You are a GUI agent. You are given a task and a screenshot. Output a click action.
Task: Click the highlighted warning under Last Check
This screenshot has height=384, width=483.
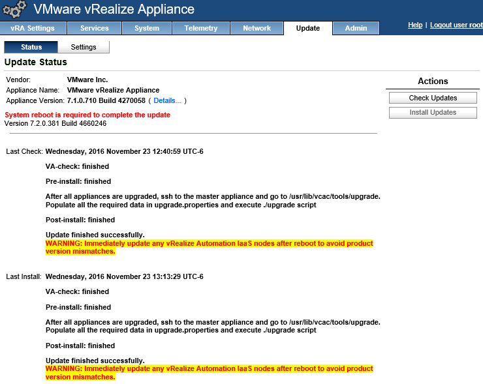pyautogui.click(x=209, y=247)
